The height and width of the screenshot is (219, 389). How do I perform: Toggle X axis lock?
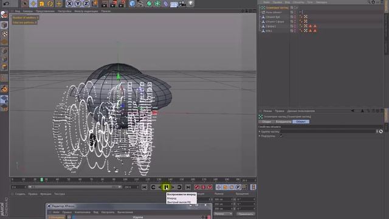[x=69, y=4]
